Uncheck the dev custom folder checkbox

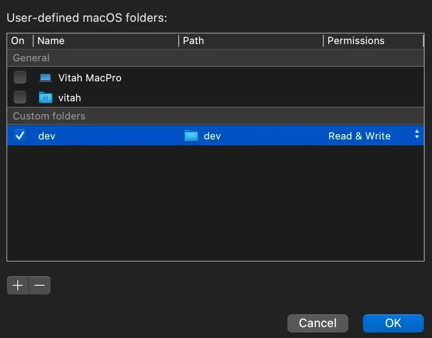[x=20, y=135]
